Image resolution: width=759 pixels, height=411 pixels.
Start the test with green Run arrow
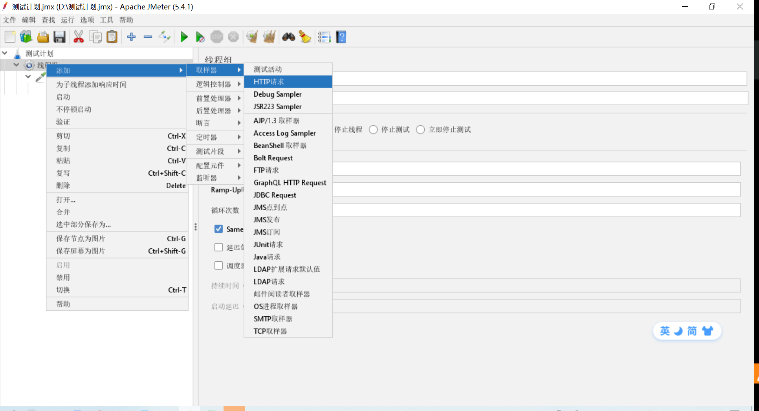coord(184,37)
